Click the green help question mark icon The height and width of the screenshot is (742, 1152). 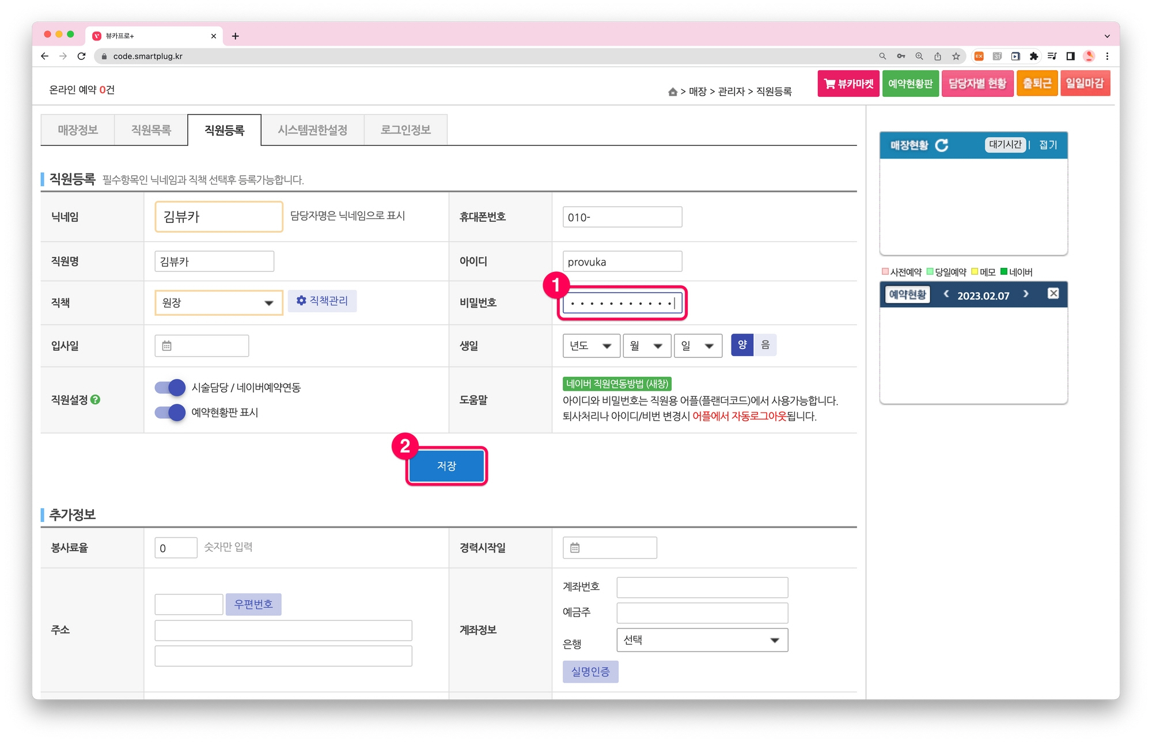coord(96,399)
